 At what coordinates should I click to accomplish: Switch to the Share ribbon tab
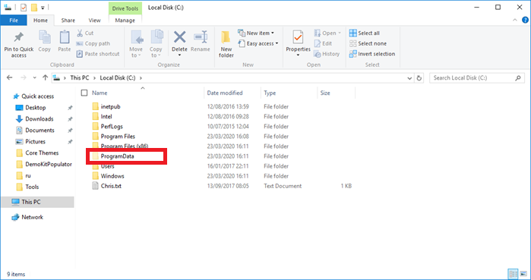(x=68, y=20)
